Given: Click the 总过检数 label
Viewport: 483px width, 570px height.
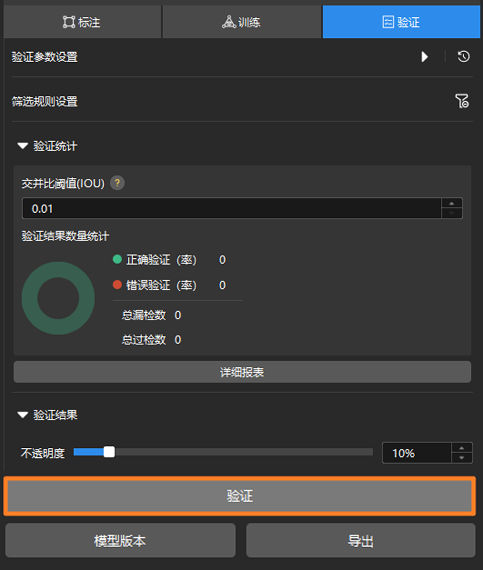Looking at the screenshot, I should coord(144,340).
